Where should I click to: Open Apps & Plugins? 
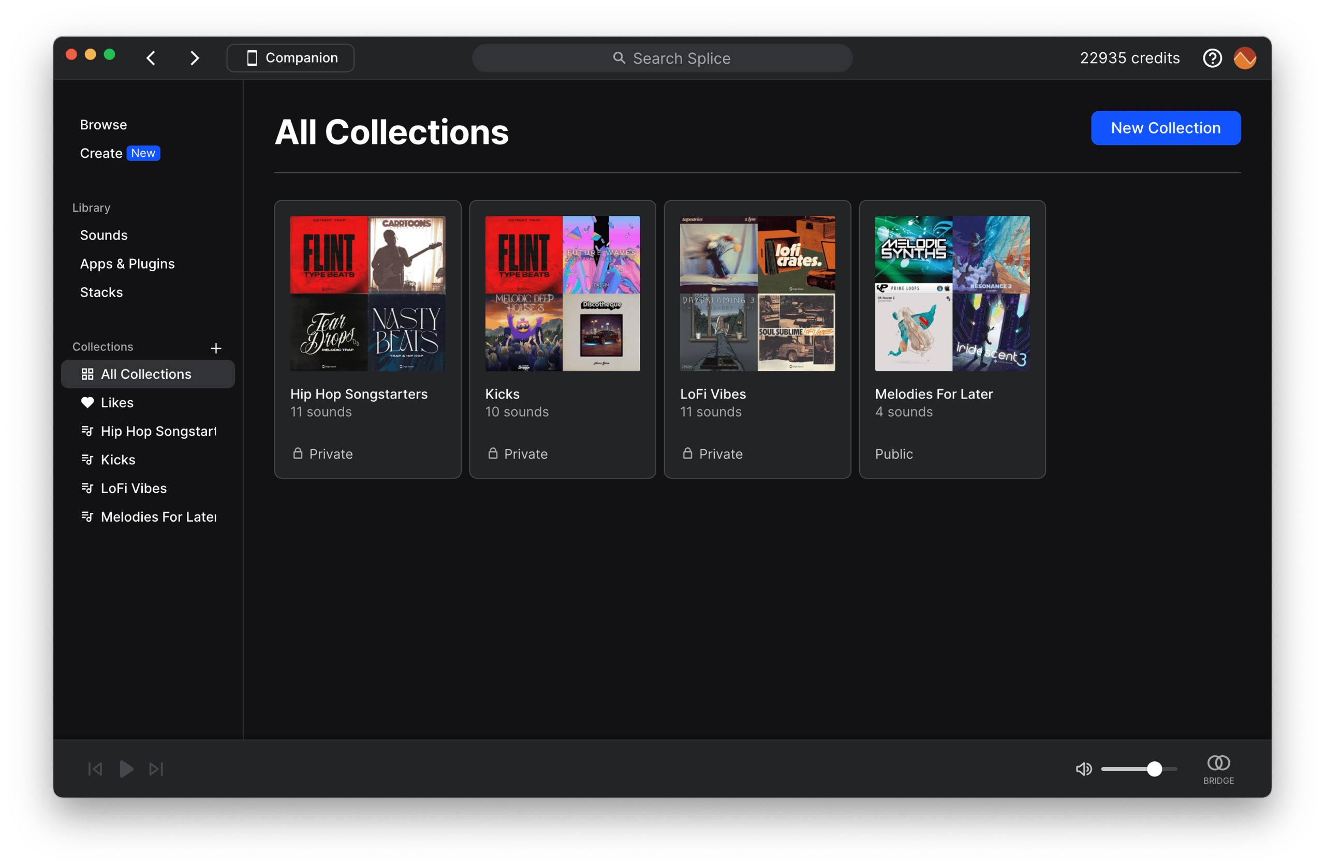(x=127, y=263)
